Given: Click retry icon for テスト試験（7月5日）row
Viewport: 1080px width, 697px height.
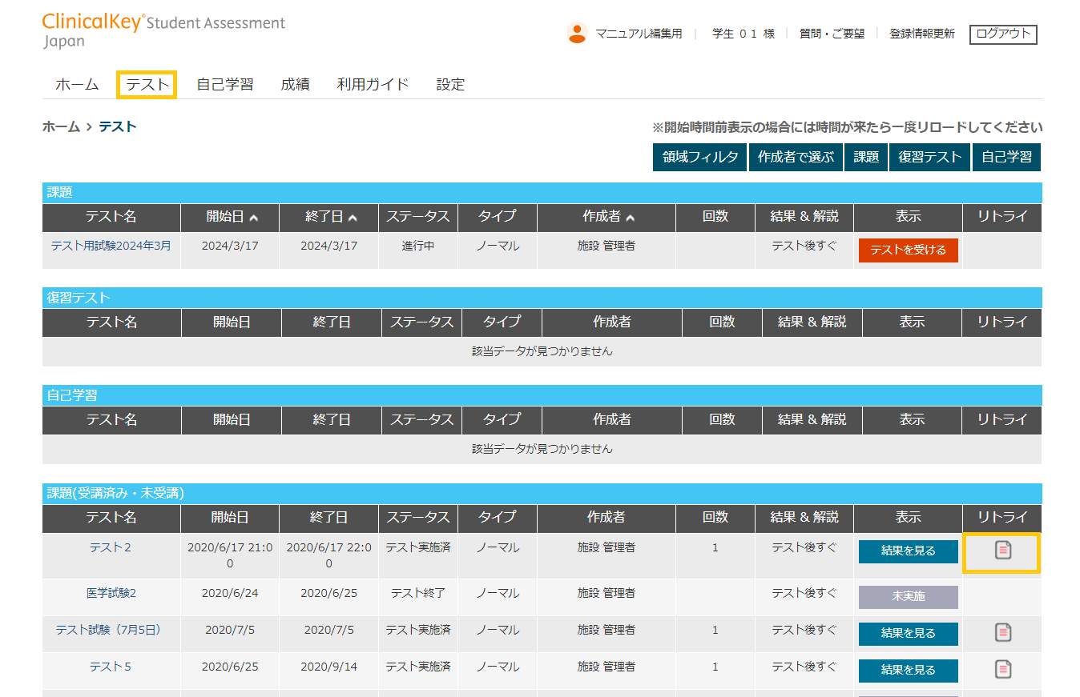Looking at the screenshot, I should pos(1002,632).
